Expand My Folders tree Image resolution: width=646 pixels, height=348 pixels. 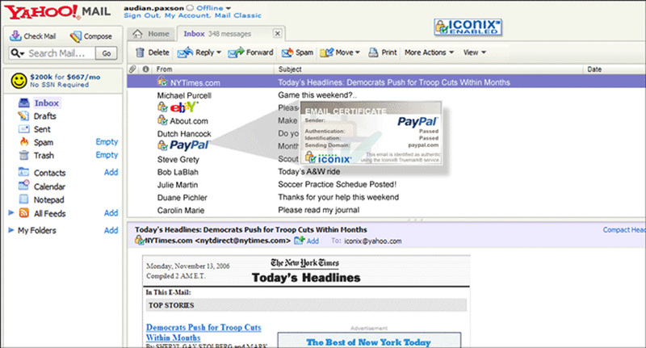click(11, 230)
